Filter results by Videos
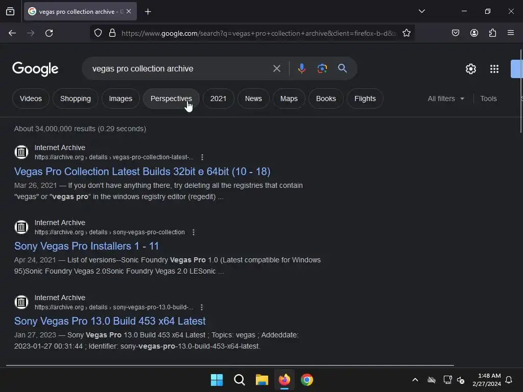The width and height of the screenshot is (523, 392). pyautogui.click(x=31, y=99)
